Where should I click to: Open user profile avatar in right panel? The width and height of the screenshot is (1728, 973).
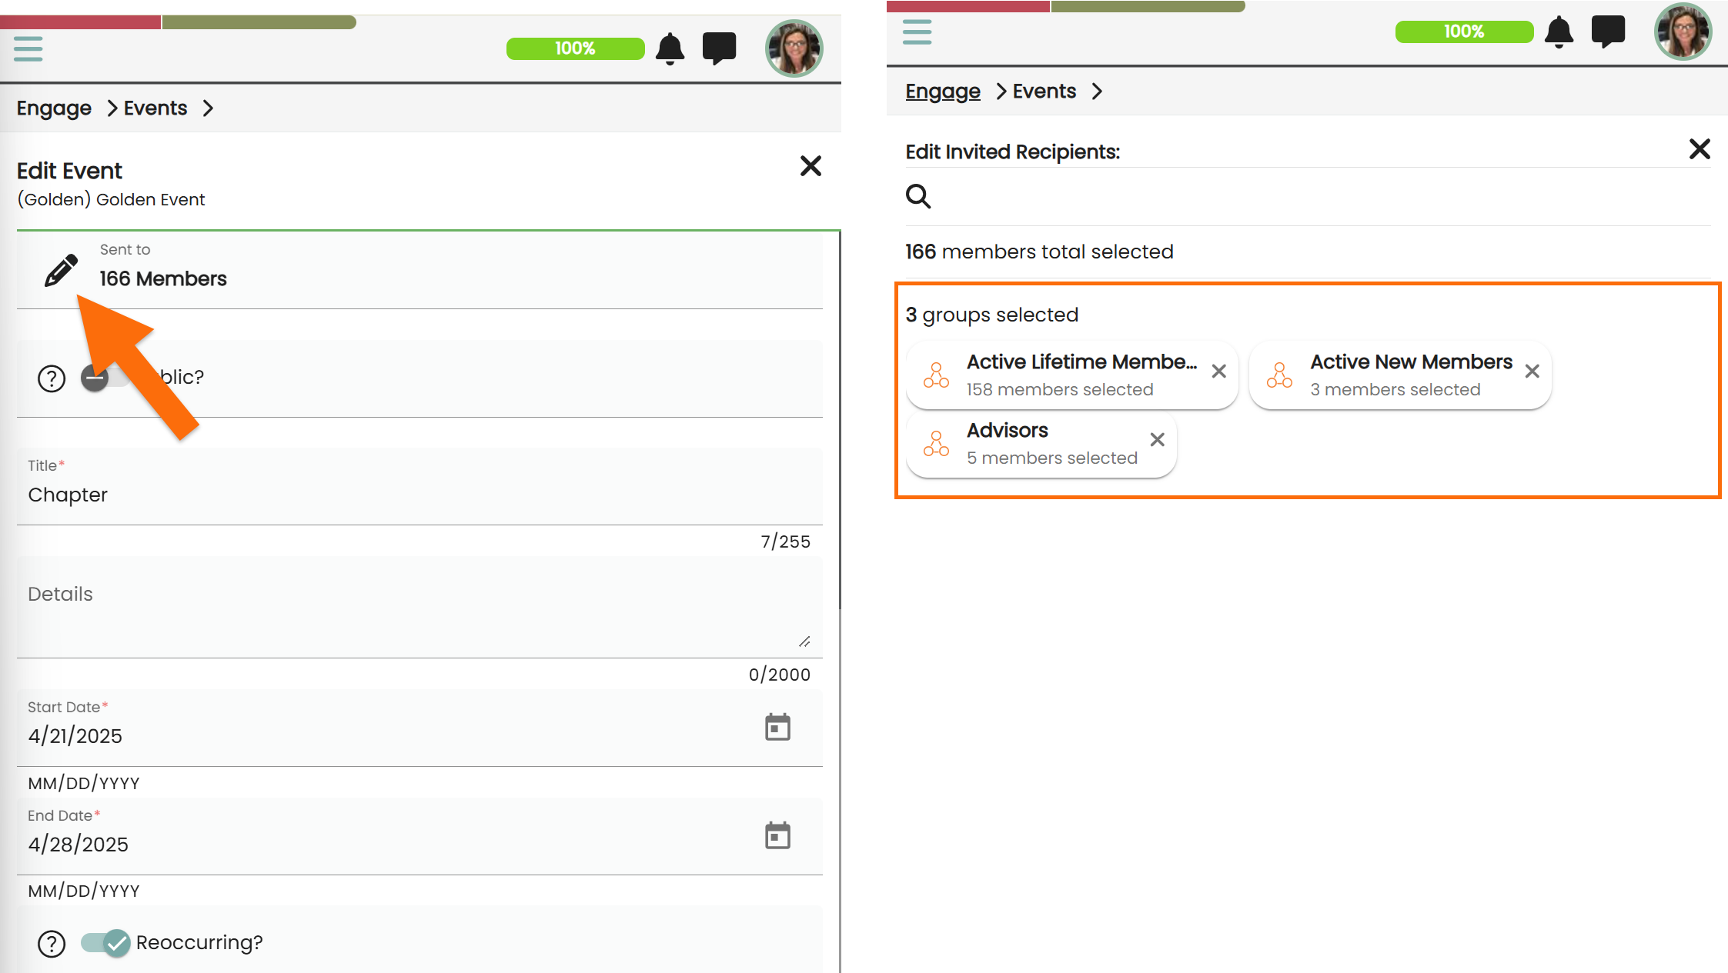click(x=1683, y=32)
